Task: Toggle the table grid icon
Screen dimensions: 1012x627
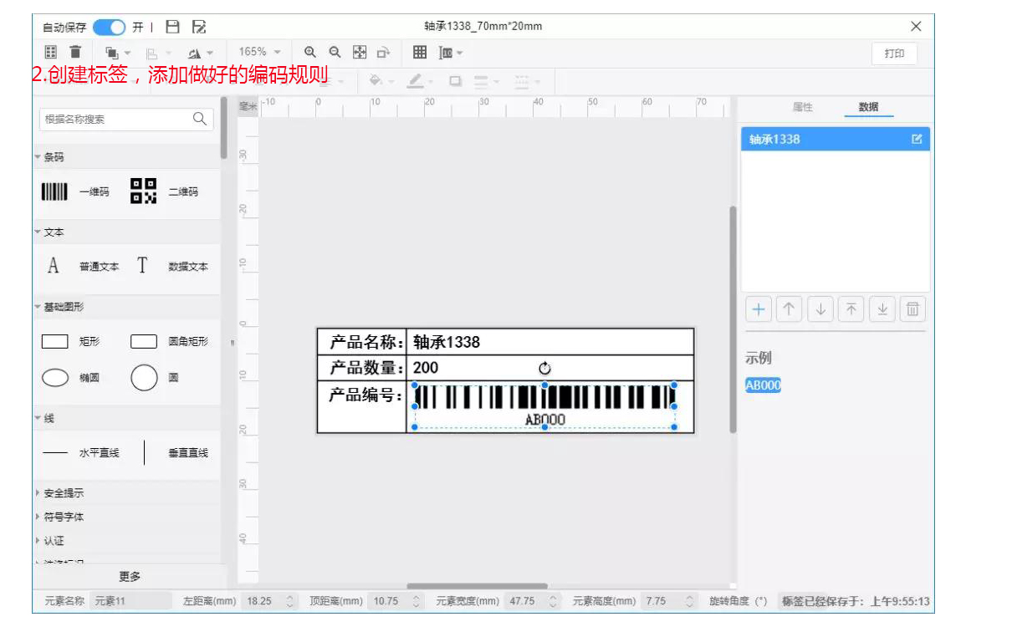Action: [x=420, y=53]
